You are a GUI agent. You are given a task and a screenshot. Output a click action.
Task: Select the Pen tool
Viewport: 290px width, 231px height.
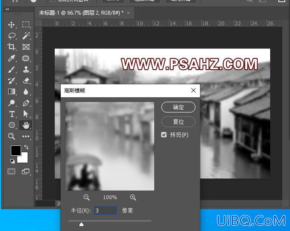pyautogui.click(x=26, y=103)
